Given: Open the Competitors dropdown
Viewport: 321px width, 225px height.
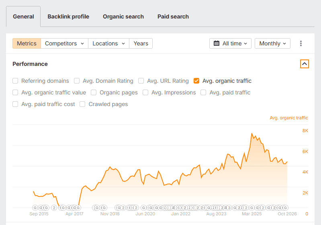Looking at the screenshot, I should coord(65,43).
